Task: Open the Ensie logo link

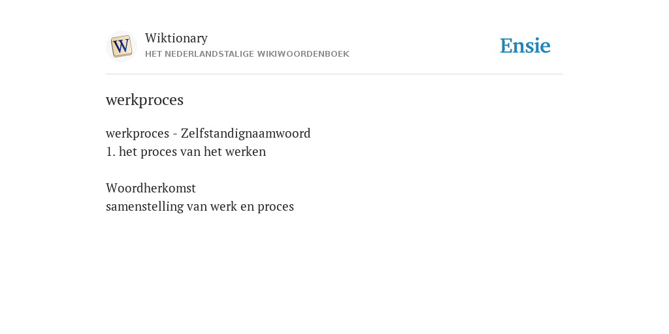Action: click(525, 46)
